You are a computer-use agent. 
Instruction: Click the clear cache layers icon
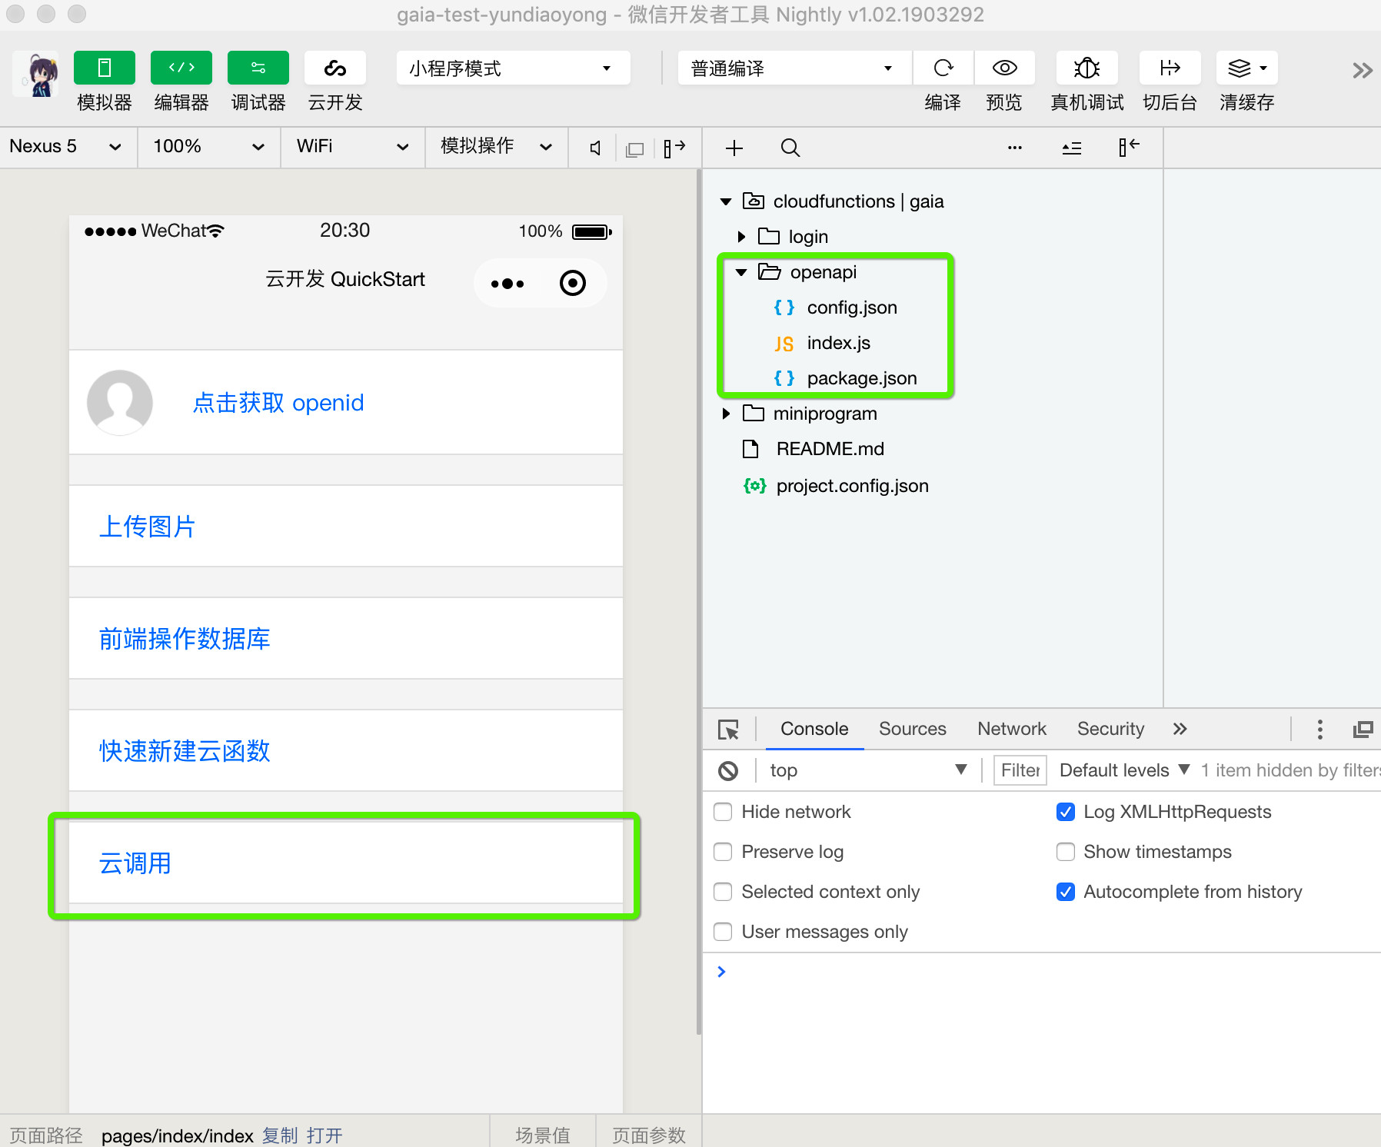tap(1246, 68)
